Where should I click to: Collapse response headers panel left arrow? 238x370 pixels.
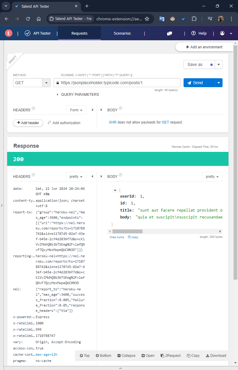pos(93,177)
